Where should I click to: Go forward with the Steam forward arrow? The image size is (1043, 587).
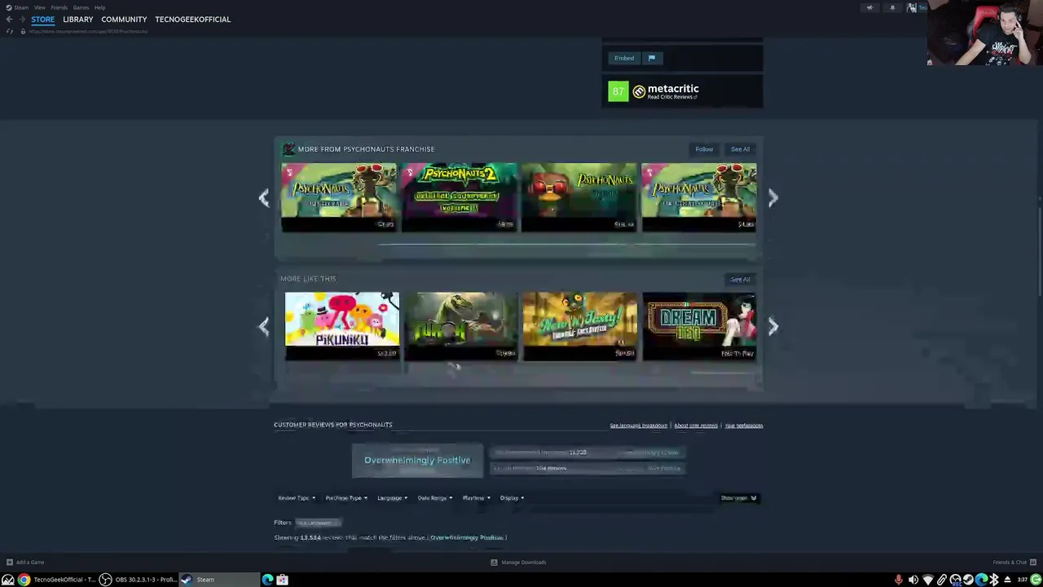point(22,20)
